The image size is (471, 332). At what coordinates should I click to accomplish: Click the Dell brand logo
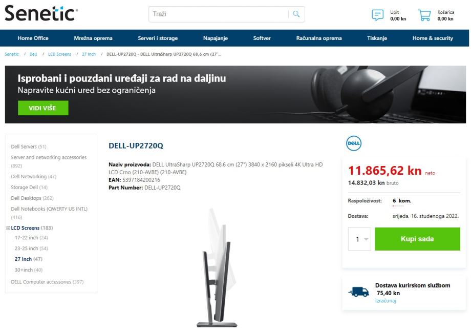(354, 143)
